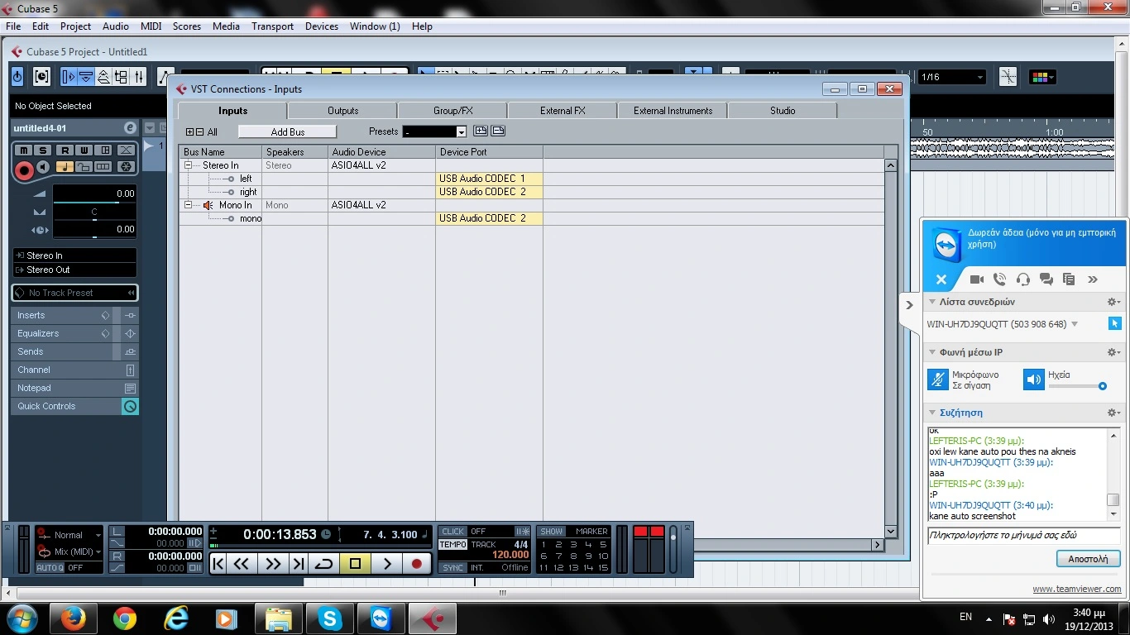Screen dimensions: 1130x635
Task: Expand TeamViewer toolbar double chevron
Action: pos(1093,279)
